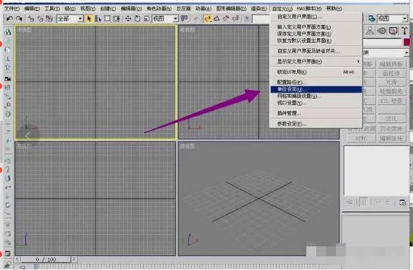Click the 编辑网格 modifier button

pyautogui.click(x=391, y=64)
